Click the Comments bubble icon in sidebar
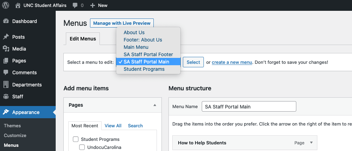The width and height of the screenshot is (352, 151). (6, 73)
